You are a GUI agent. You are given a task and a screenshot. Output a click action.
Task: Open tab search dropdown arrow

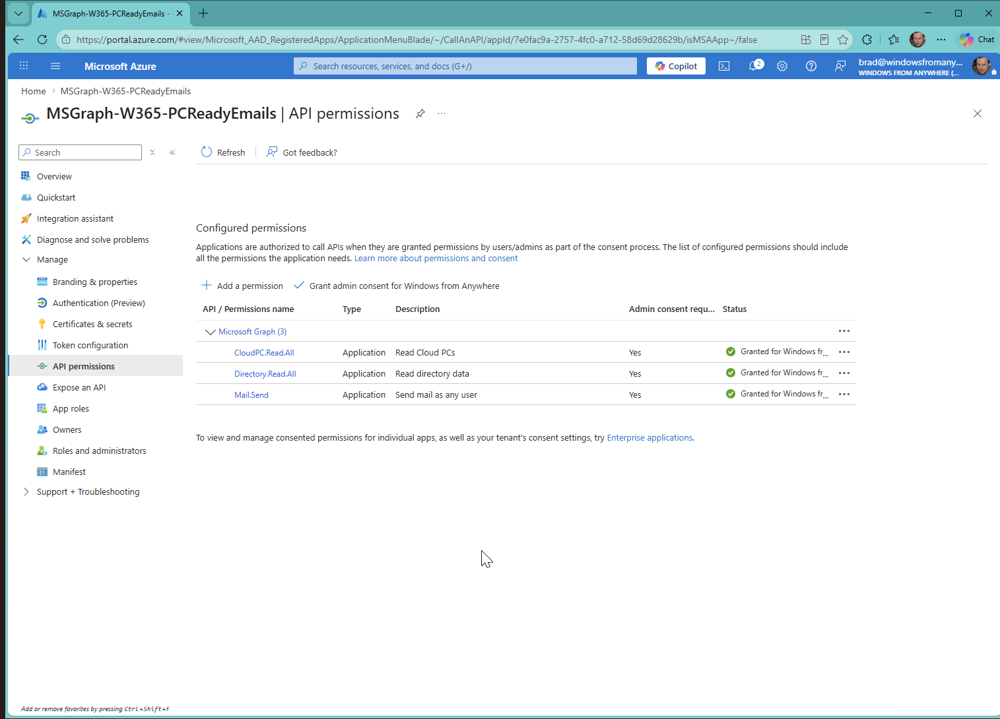(18, 13)
